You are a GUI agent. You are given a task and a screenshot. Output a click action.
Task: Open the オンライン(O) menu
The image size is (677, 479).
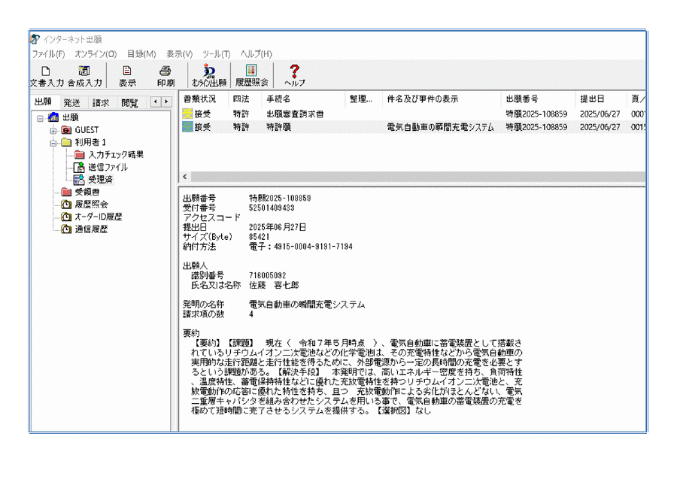click(x=96, y=54)
